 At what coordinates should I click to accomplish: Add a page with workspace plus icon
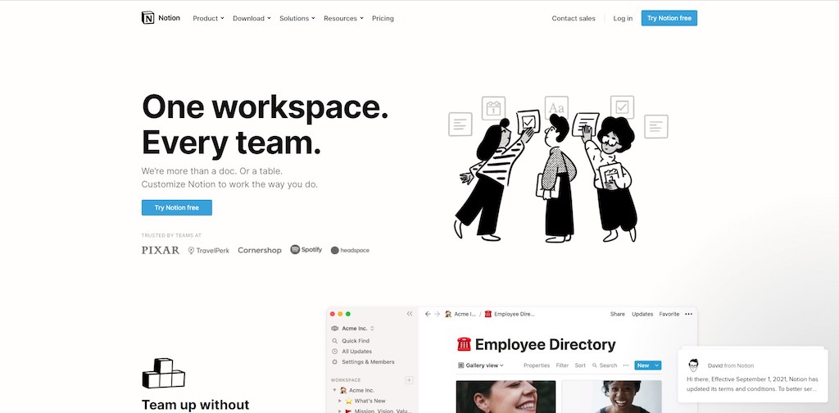pyautogui.click(x=410, y=380)
